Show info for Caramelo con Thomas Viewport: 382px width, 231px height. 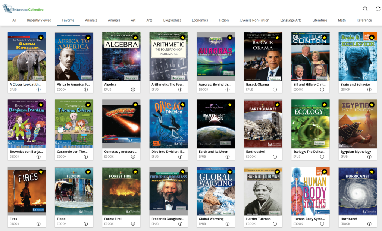86,156
